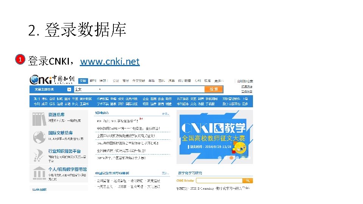Switch to the 外文文献 search tab
The width and height of the screenshot is (363, 204).
point(138,81)
